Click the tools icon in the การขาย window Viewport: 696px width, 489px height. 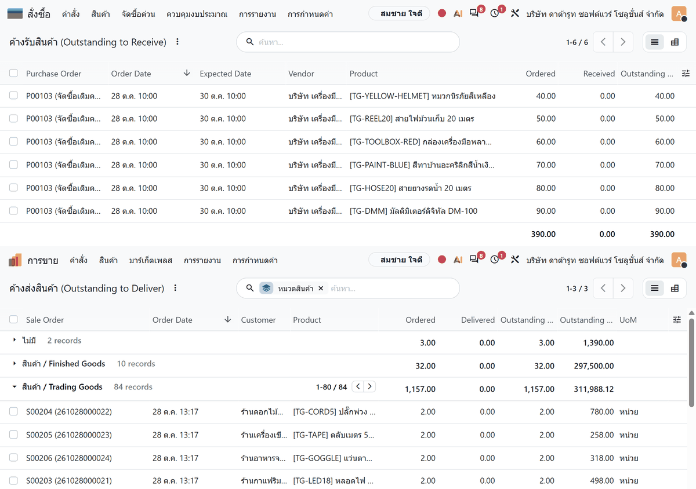pyautogui.click(x=515, y=260)
